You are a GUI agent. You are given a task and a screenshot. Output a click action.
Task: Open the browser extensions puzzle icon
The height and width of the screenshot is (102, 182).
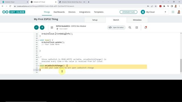[164, 6]
